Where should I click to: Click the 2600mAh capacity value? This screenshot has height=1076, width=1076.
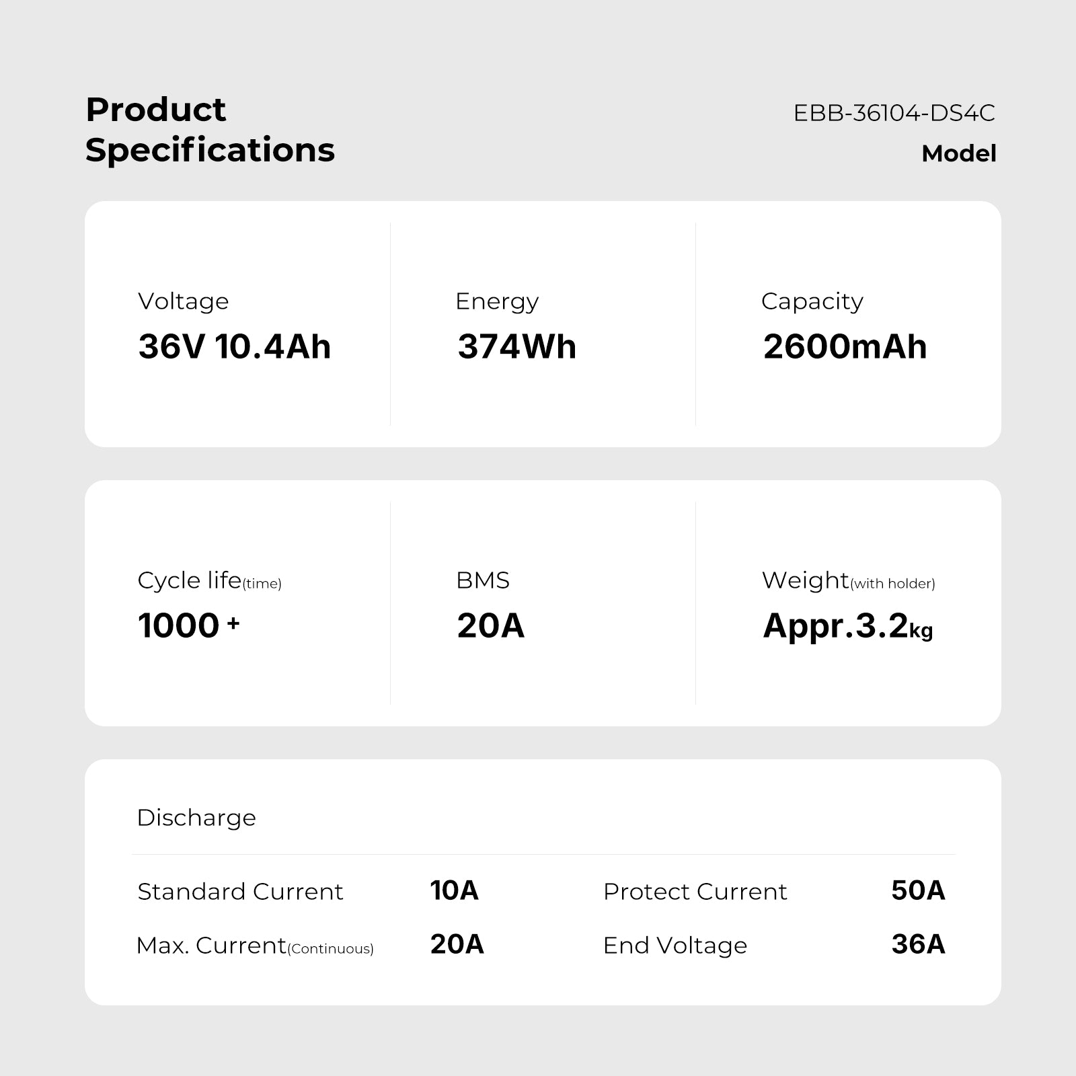click(845, 347)
